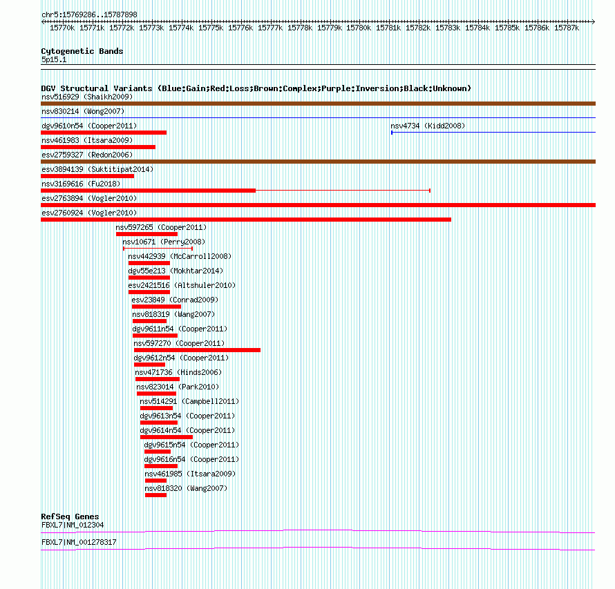This screenshot has height=589, width=615.
Task: Select the red nsv818320 loss bar
Action: pyautogui.click(x=155, y=495)
